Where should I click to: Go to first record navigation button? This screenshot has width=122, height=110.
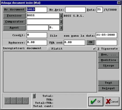click(8, 101)
